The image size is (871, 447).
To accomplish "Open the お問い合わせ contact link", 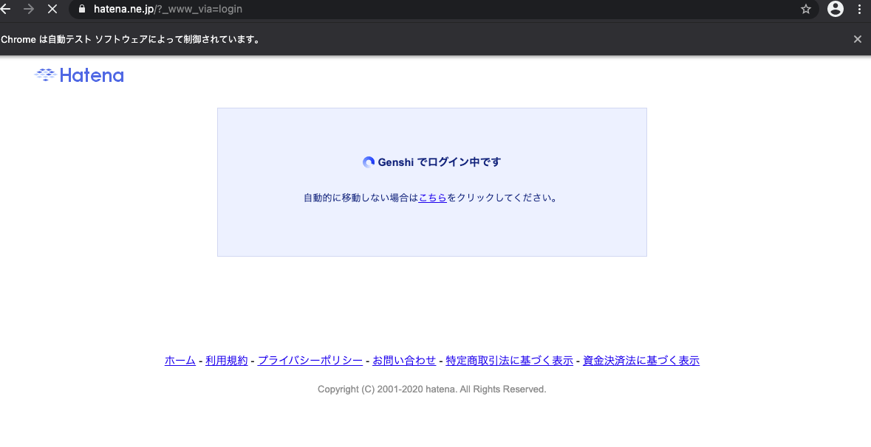I will (x=406, y=360).
